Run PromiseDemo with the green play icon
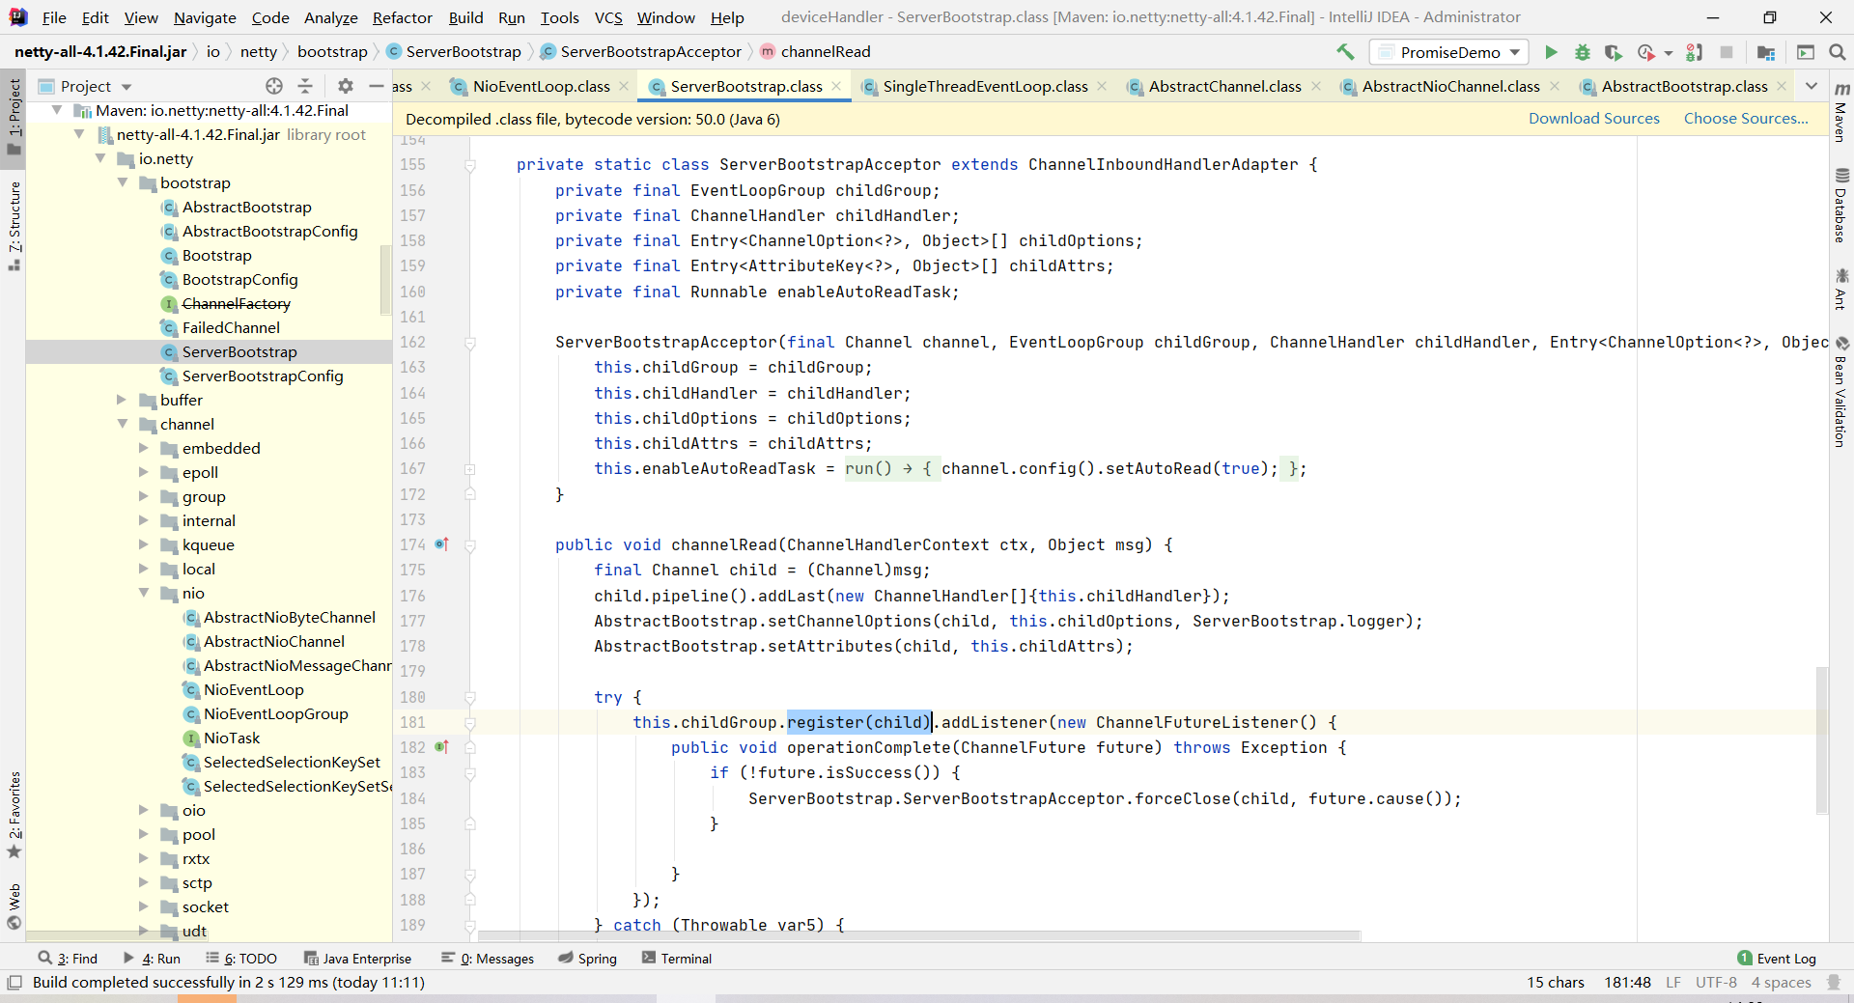This screenshot has width=1854, height=1003. click(x=1551, y=52)
